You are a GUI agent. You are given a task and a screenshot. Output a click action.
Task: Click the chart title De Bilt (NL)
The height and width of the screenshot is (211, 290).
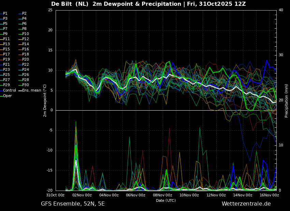coord(70,4)
